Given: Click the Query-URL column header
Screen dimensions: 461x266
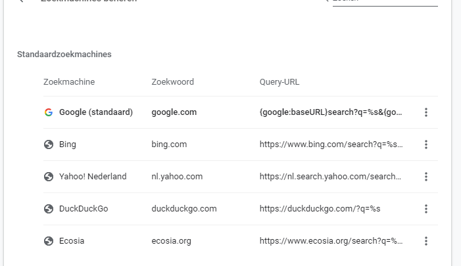Looking at the screenshot, I should point(279,82).
